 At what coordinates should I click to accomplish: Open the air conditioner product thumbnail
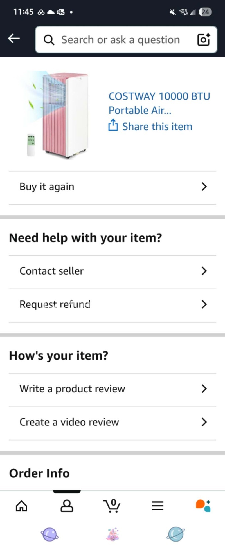[58, 115]
